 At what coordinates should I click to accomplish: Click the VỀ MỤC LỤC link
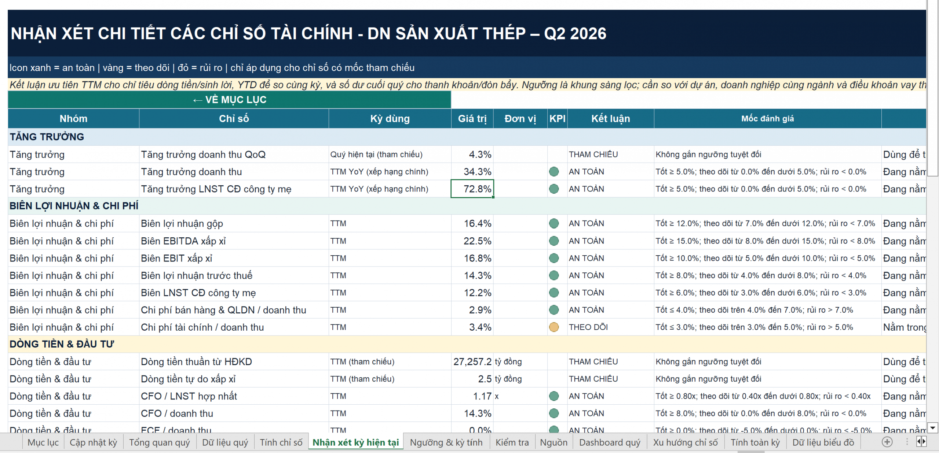point(230,100)
